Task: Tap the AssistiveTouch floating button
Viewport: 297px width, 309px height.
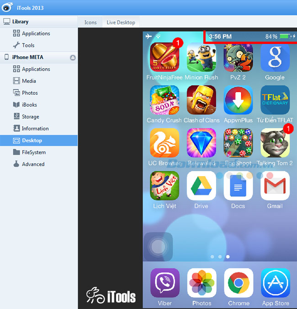Action: [158, 247]
